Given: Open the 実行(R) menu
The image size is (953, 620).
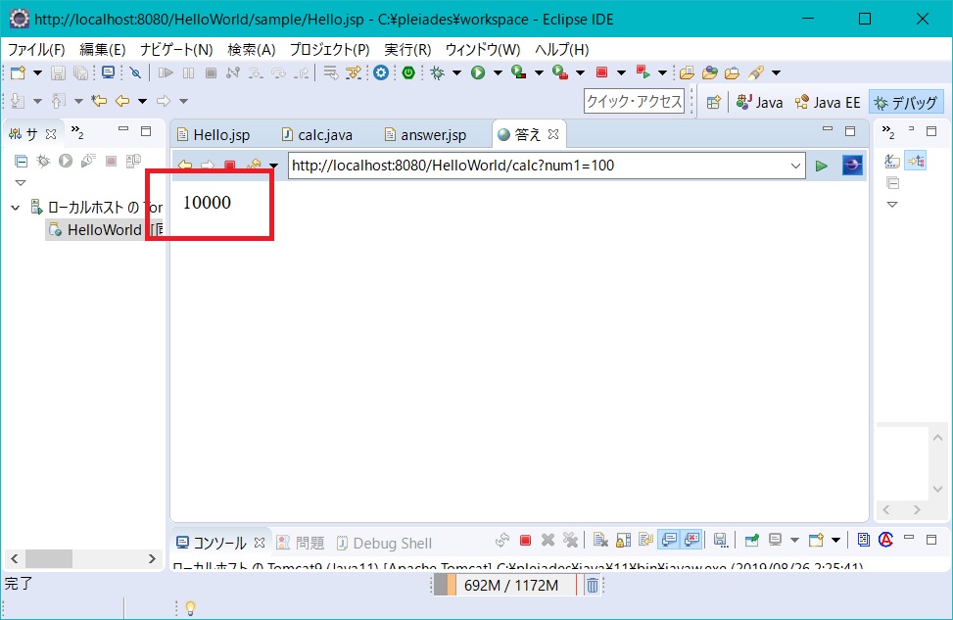Looking at the screenshot, I should coord(407,49).
